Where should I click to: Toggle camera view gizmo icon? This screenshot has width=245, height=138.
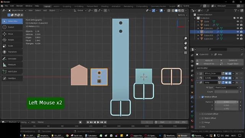click(x=185, y=48)
